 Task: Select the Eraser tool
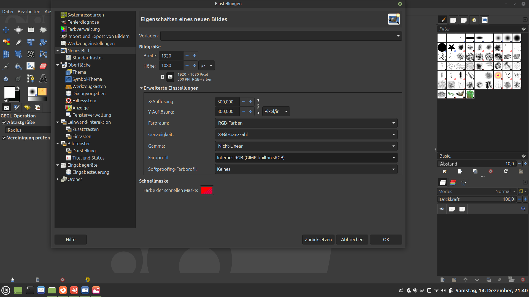43,66
